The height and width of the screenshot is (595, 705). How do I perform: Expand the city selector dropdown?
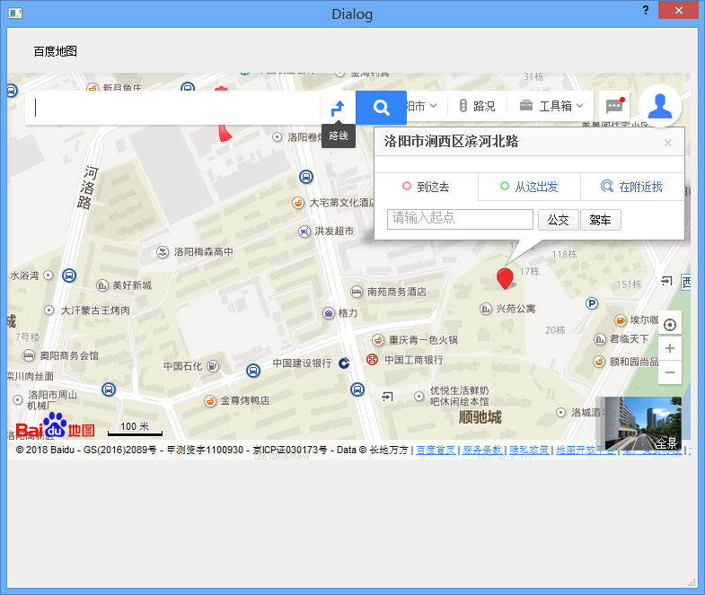(421, 106)
